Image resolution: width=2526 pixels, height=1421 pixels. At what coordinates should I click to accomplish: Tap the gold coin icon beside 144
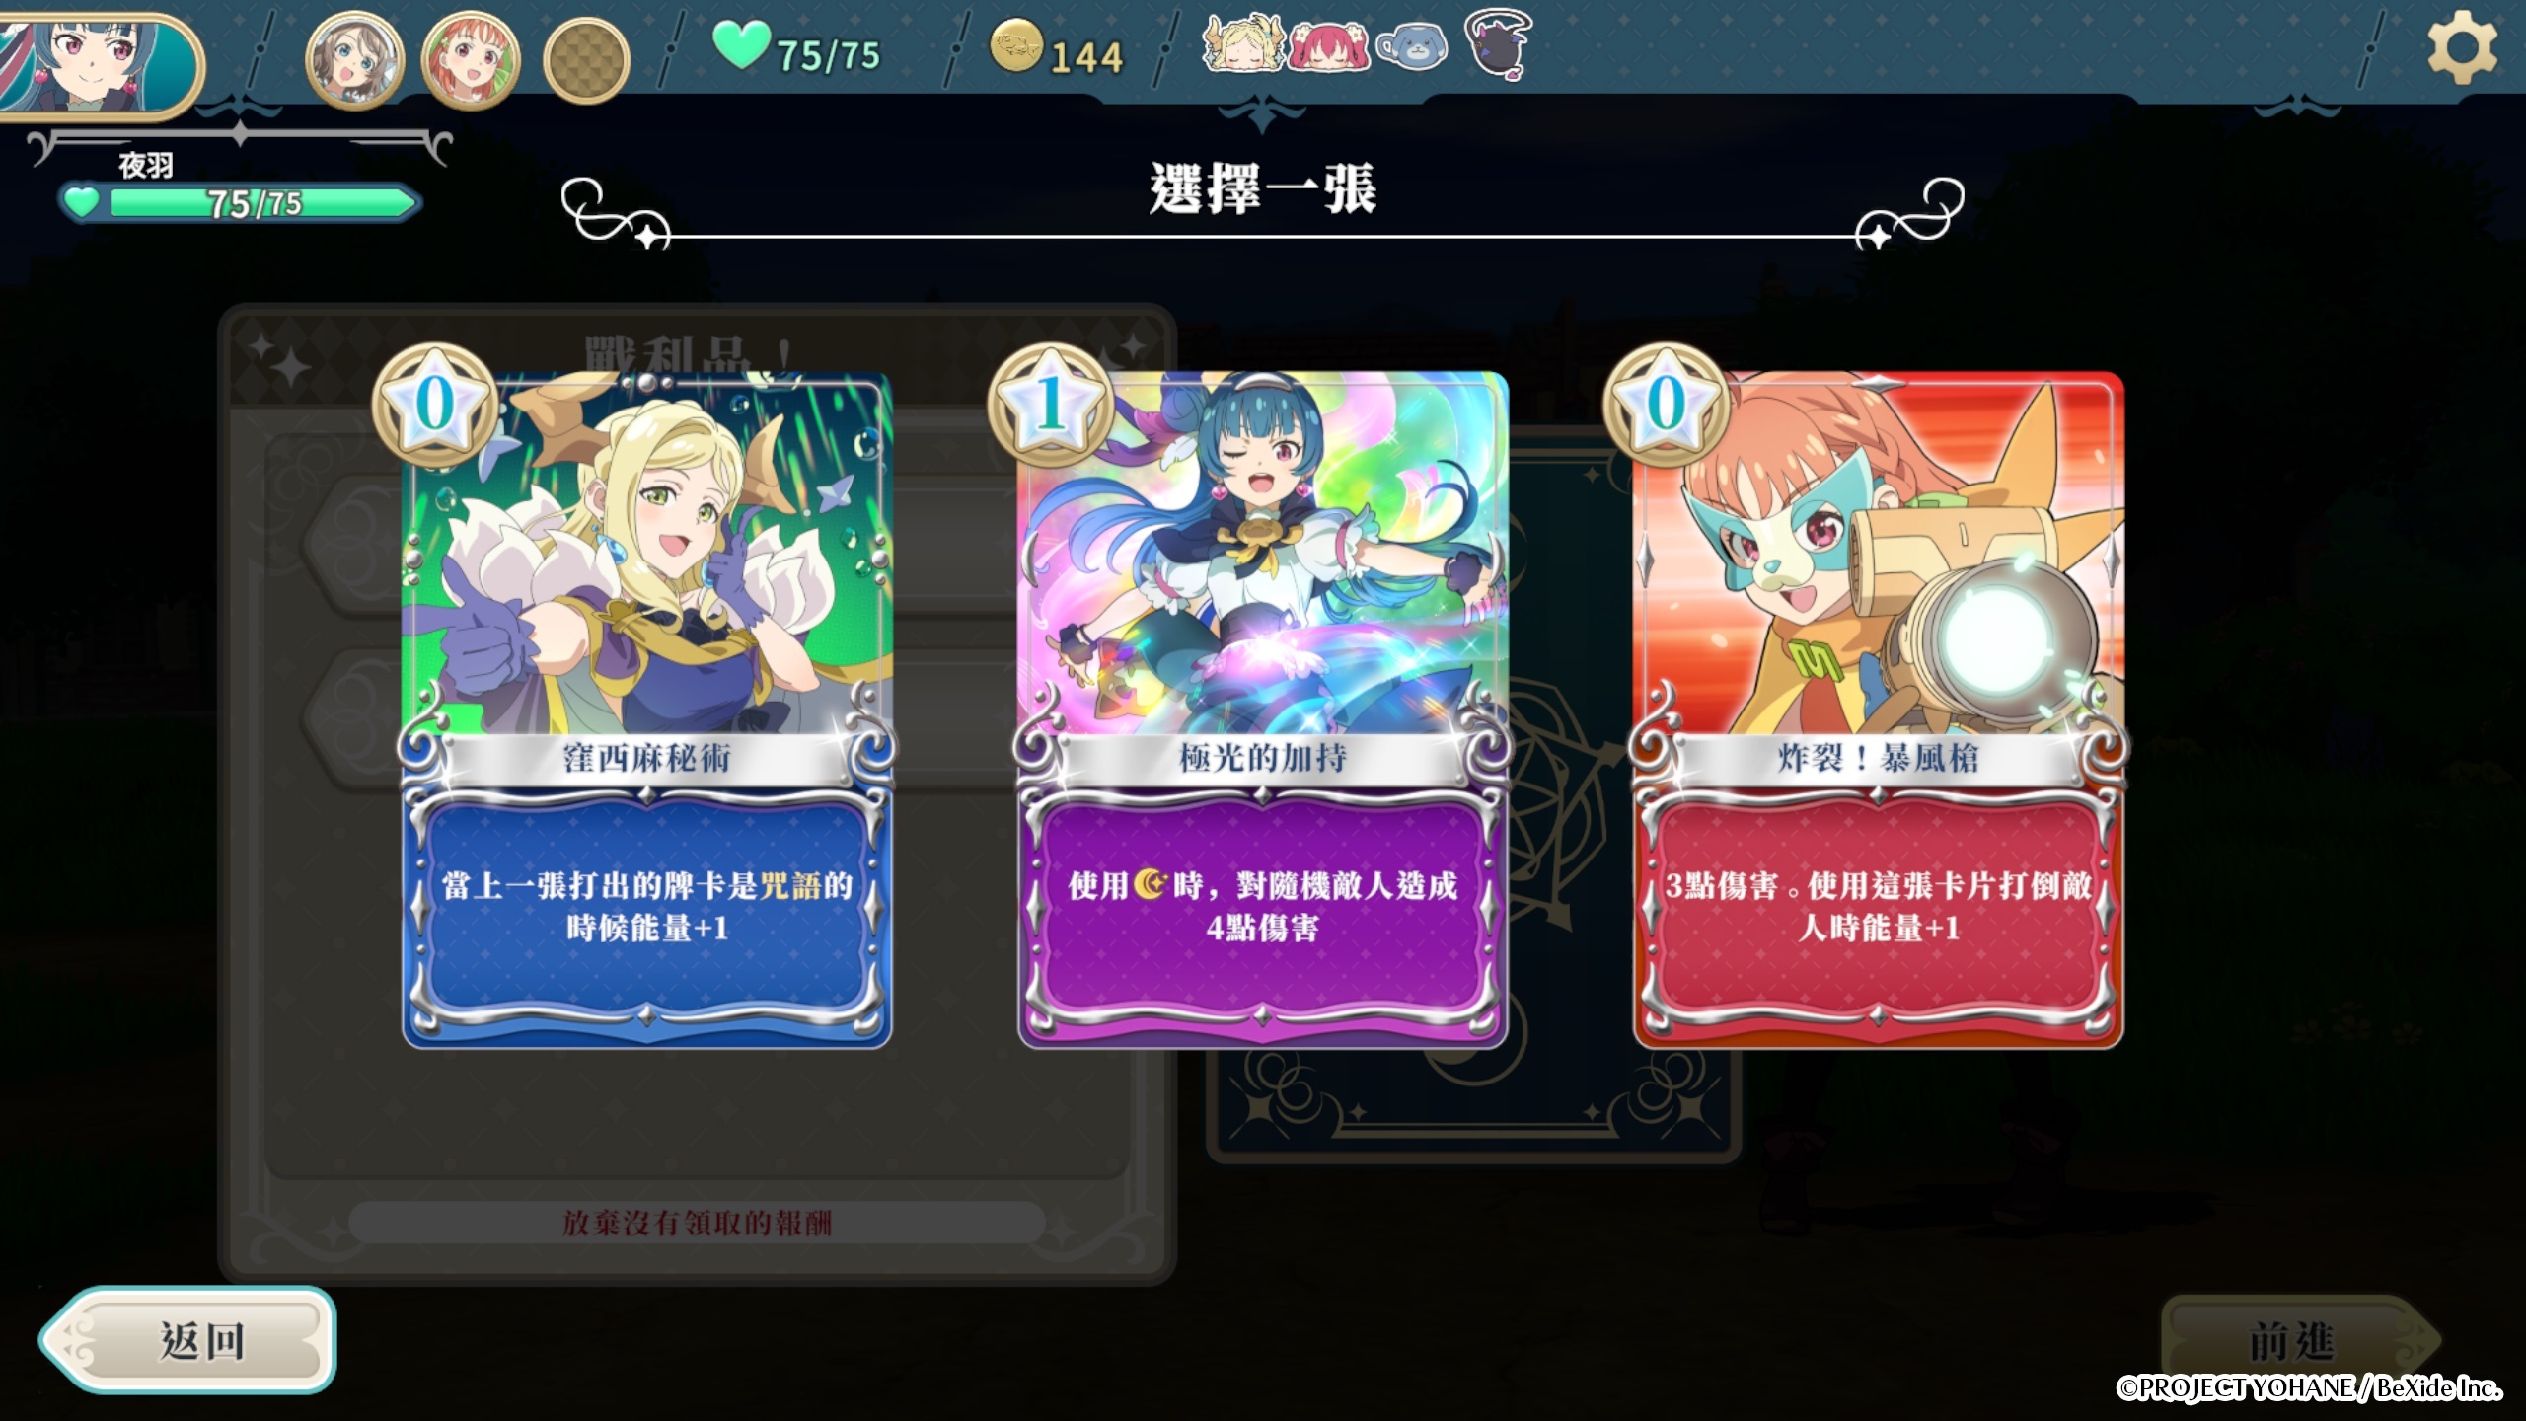pos(1016,45)
